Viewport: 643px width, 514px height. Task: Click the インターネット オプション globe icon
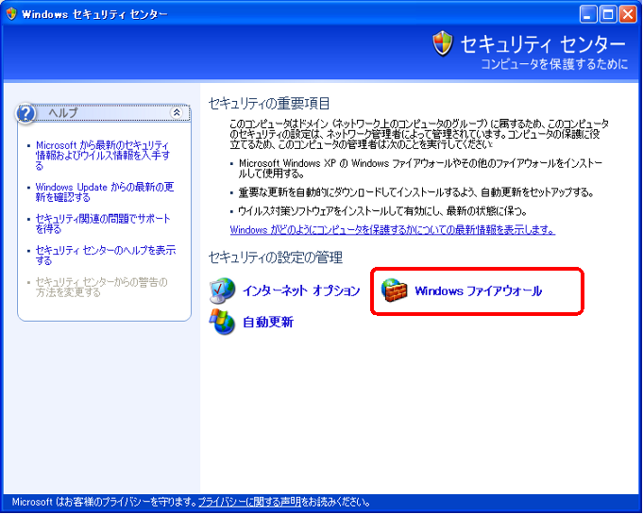point(223,290)
